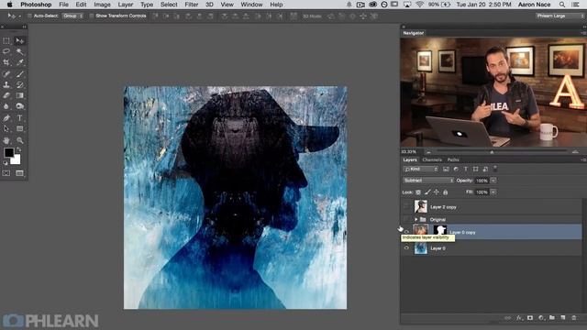
Task: Toggle the layer filtering switch
Action: [495, 169]
